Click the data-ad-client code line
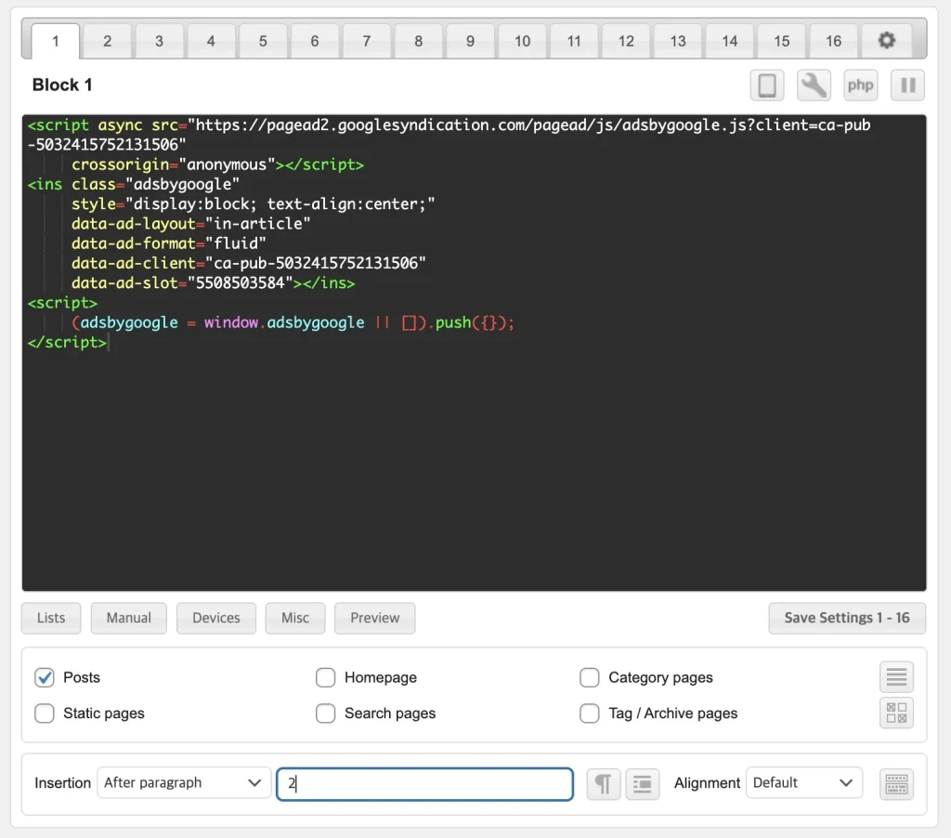The image size is (951, 838). tap(249, 263)
